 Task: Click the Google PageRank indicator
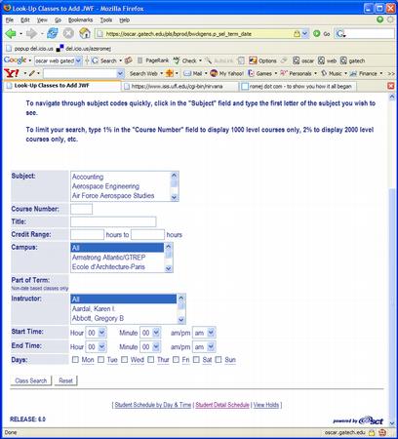[x=153, y=60]
